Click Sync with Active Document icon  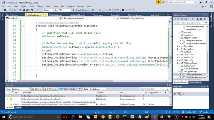(198, 19)
